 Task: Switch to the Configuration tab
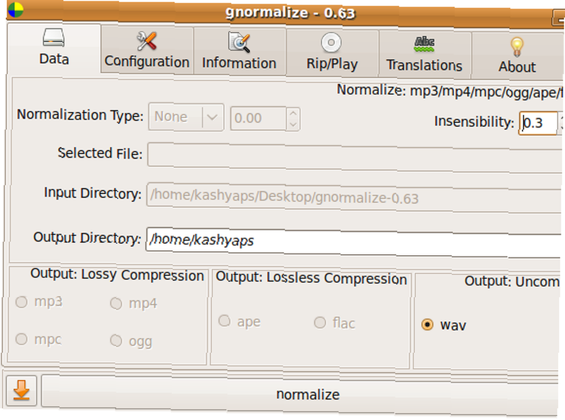tap(147, 51)
